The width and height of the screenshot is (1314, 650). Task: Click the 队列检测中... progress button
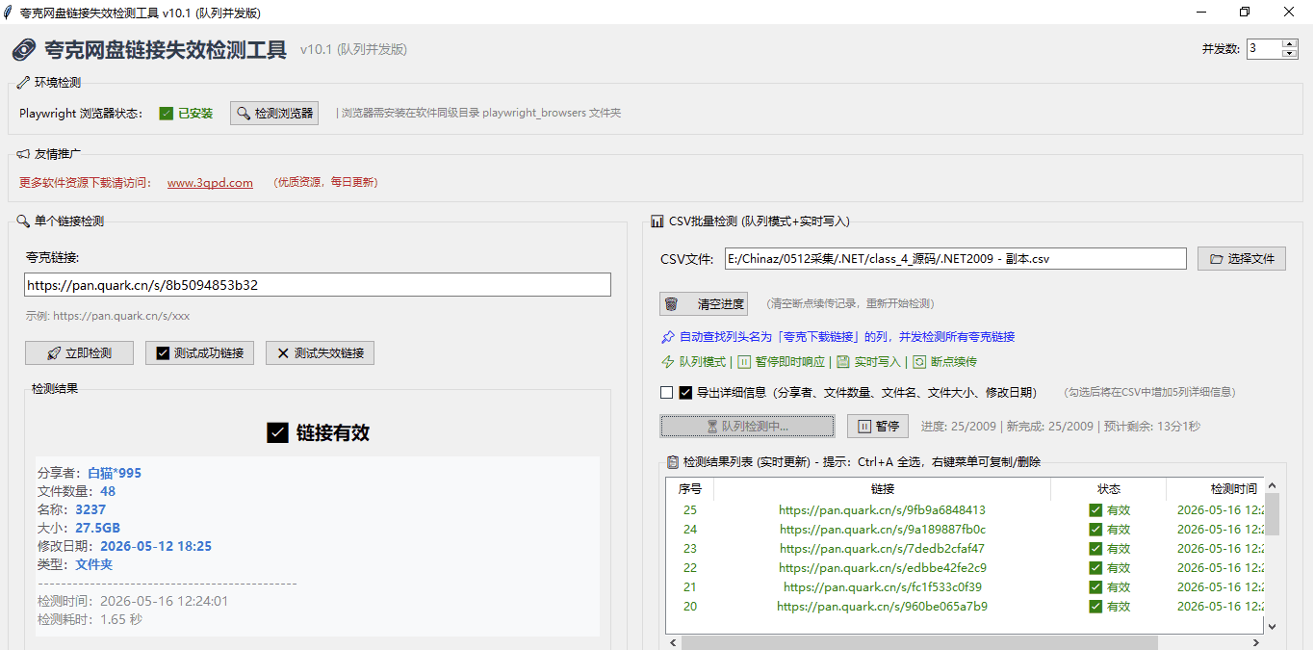[747, 426]
